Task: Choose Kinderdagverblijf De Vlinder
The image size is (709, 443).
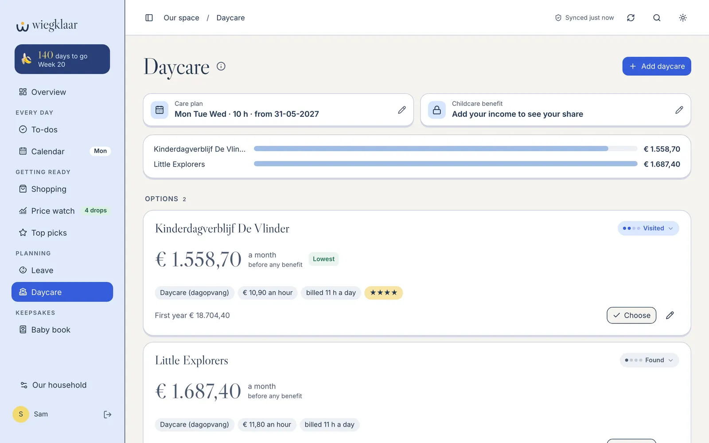Action: [x=631, y=315]
